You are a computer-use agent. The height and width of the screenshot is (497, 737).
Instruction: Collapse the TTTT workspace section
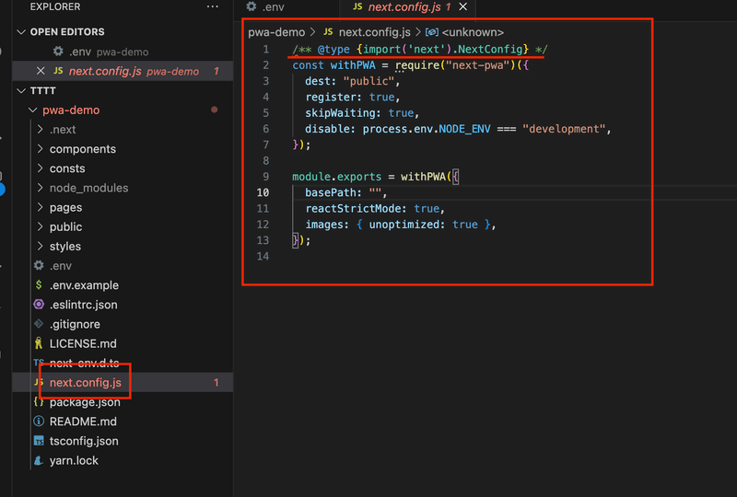[20, 91]
